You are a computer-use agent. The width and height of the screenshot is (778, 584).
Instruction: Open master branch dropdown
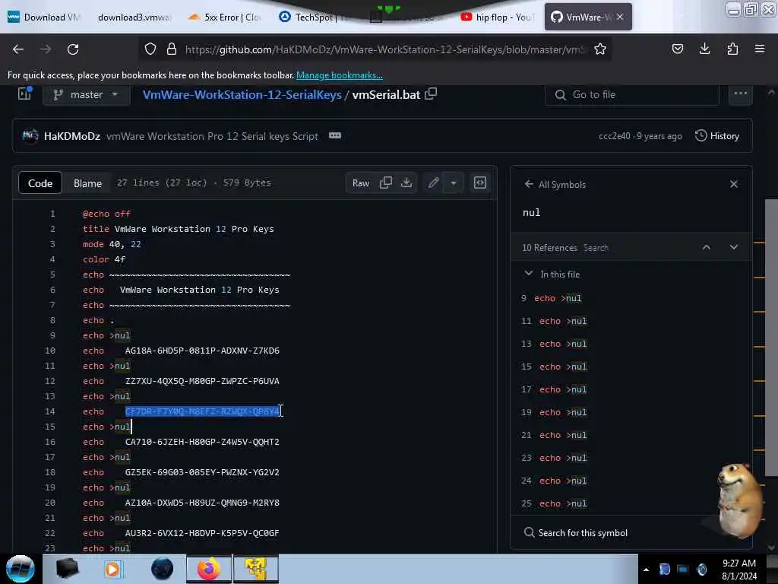click(x=87, y=94)
